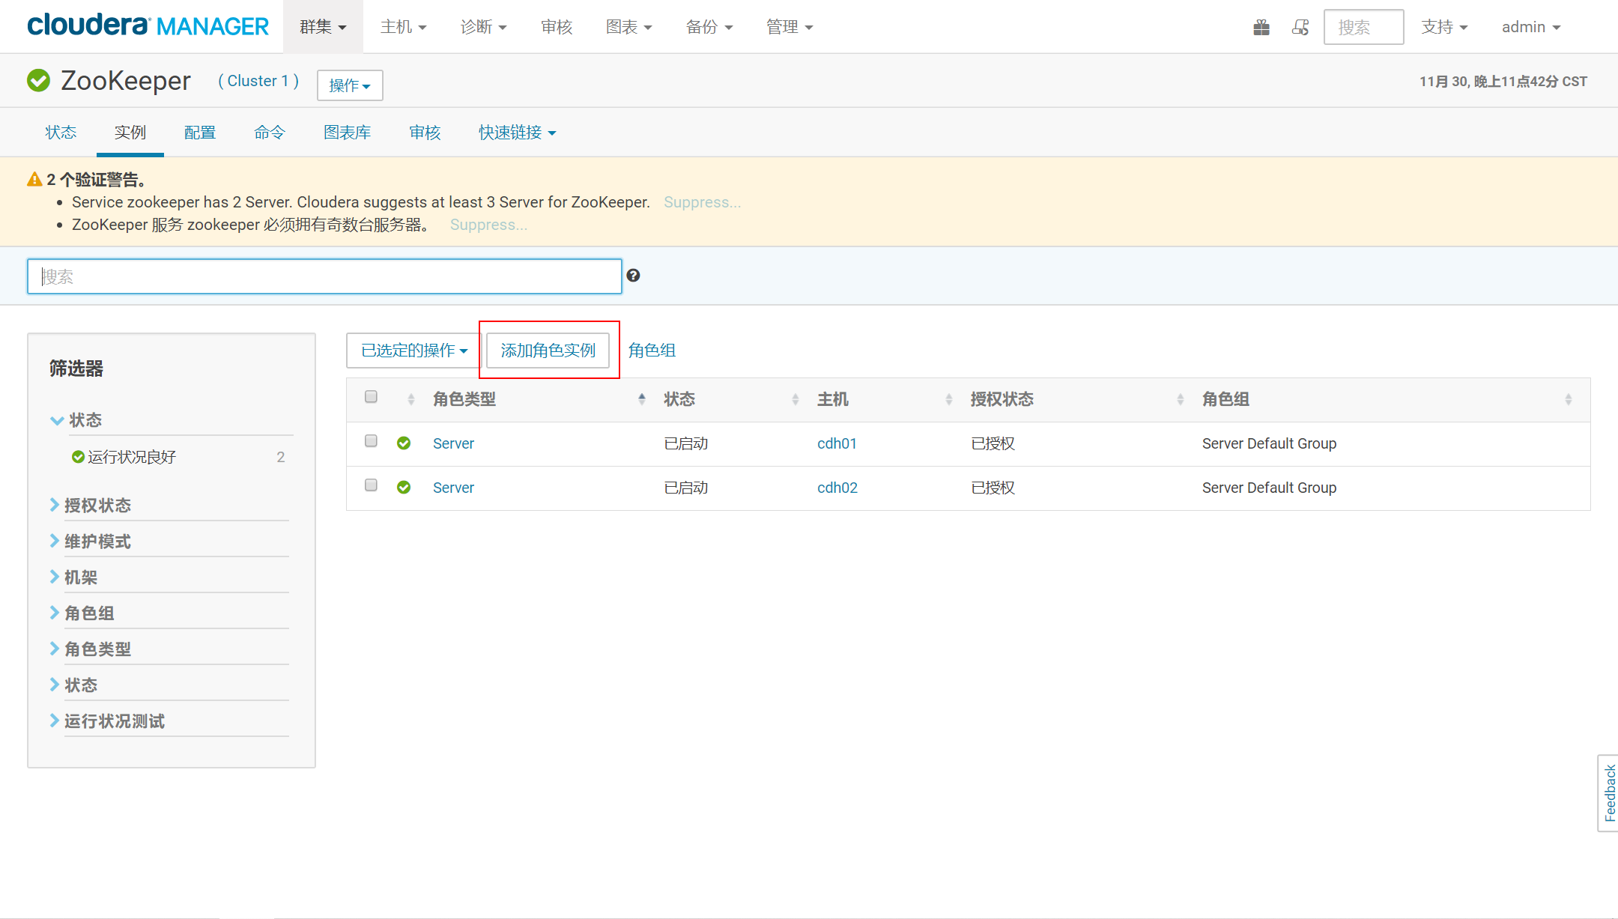Open the 群集 menu in top navigation

pyautogui.click(x=323, y=27)
